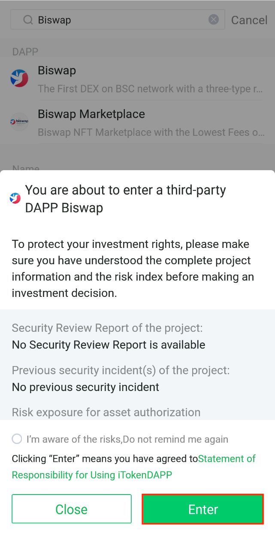Tap "No previous security incident" text
Viewport: 275px width, 550px height.
click(x=85, y=387)
